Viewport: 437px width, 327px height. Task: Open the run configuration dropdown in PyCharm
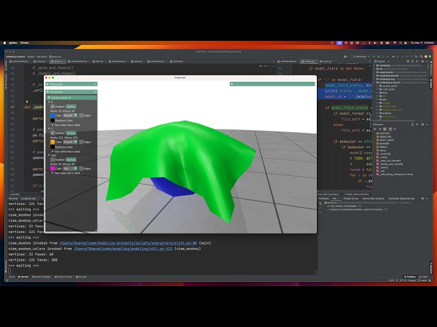(361, 57)
